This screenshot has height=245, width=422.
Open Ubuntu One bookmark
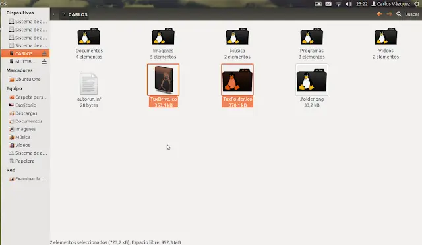(x=25, y=79)
